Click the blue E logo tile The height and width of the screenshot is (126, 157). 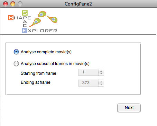25,30
